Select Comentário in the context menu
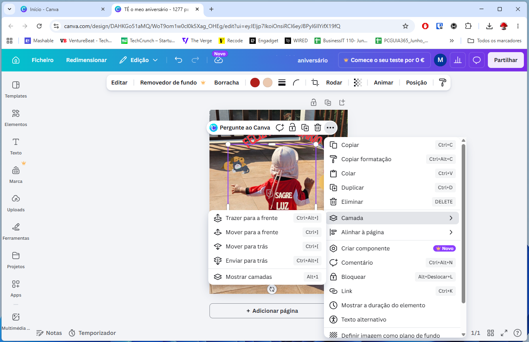This screenshot has height=342, width=529. click(x=392, y=263)
